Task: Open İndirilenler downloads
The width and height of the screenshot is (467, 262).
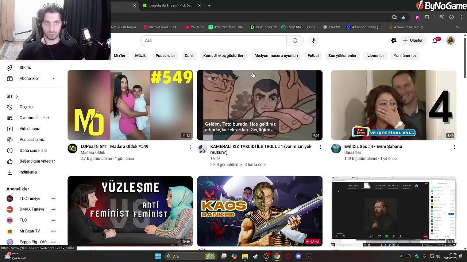Action: (x=31, y=172)
